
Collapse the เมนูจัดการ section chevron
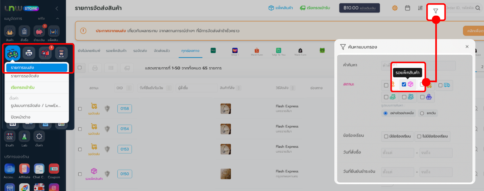coord(58,19)
